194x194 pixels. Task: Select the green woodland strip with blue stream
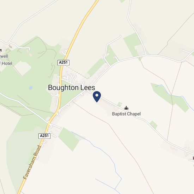click(x=170, y=97)
